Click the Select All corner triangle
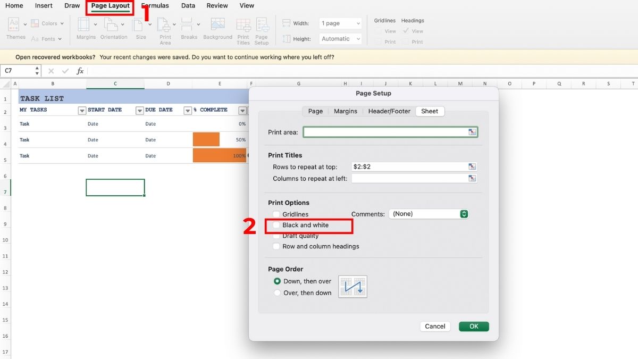Image resolution: width=638 pixels, height=359 pixels. pyautogui.click(x=5, y=84)
